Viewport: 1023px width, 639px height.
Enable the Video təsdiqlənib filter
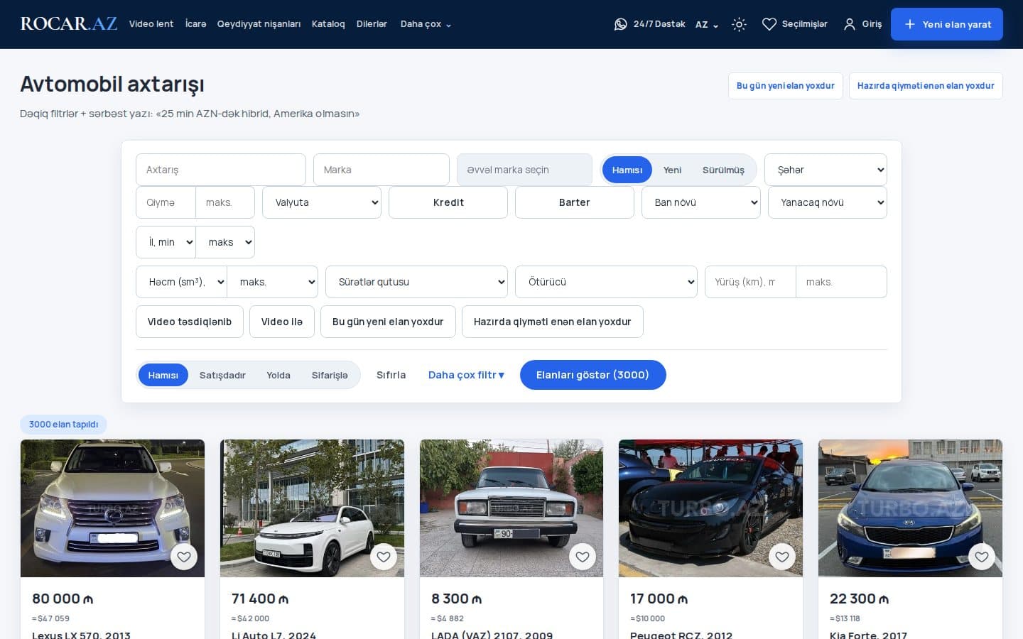click(190, 322)
